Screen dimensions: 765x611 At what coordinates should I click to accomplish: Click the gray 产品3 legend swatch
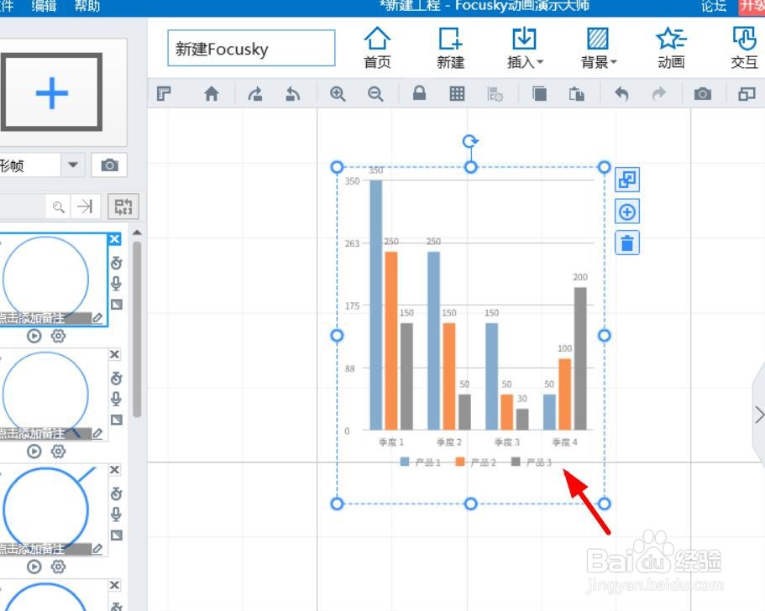click(516, 462)
